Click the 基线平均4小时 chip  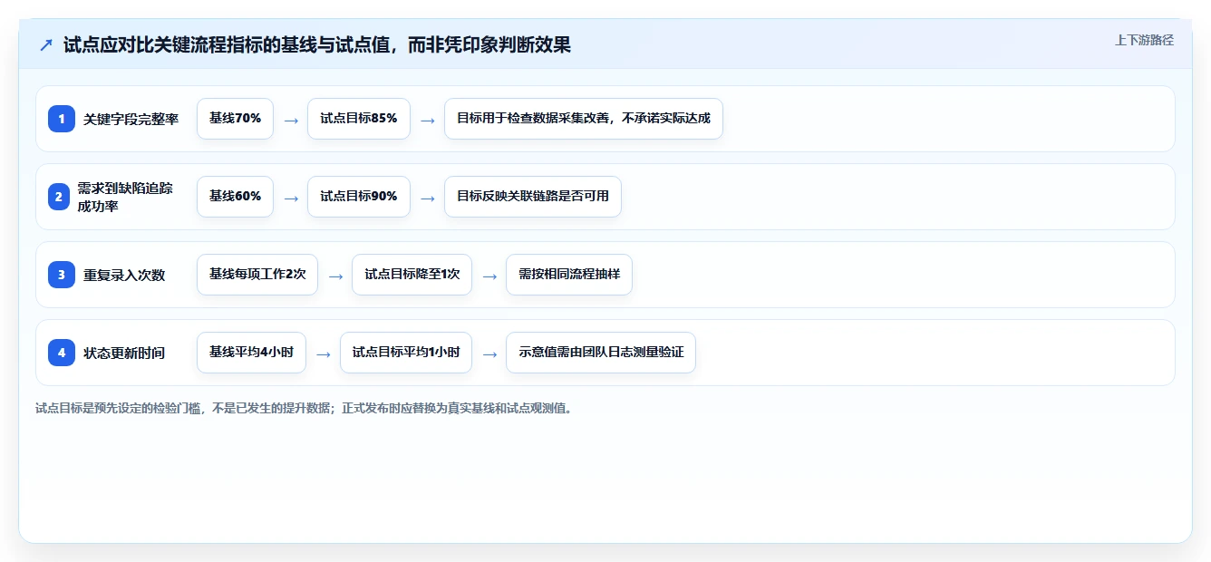[251, 353]
